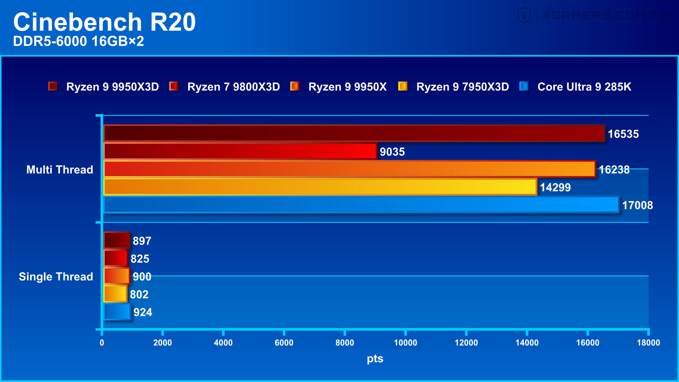Click the Multi Thread bar with value 16535
679x382 pixels.
coord(354,133)
